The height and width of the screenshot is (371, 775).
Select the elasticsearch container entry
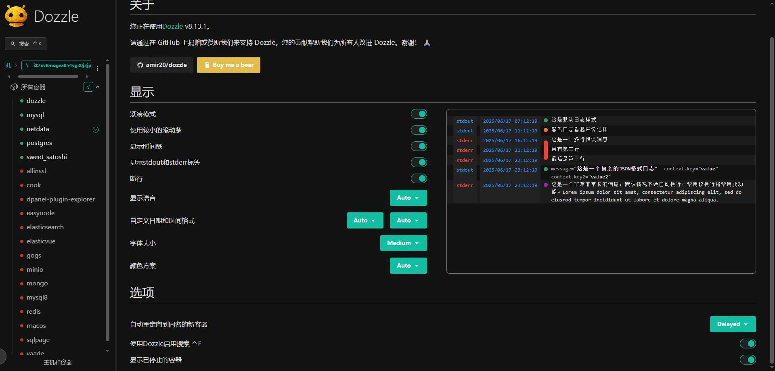pyautogui.click(x=45, y=227)
